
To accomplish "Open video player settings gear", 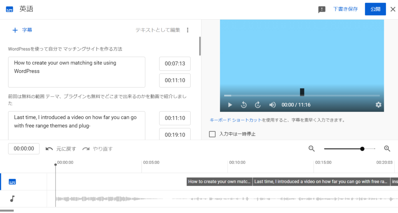I will tap(378, 105).
